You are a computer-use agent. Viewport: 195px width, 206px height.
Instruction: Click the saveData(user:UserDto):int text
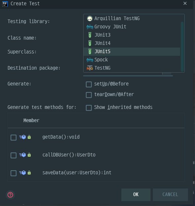point(77,173)
